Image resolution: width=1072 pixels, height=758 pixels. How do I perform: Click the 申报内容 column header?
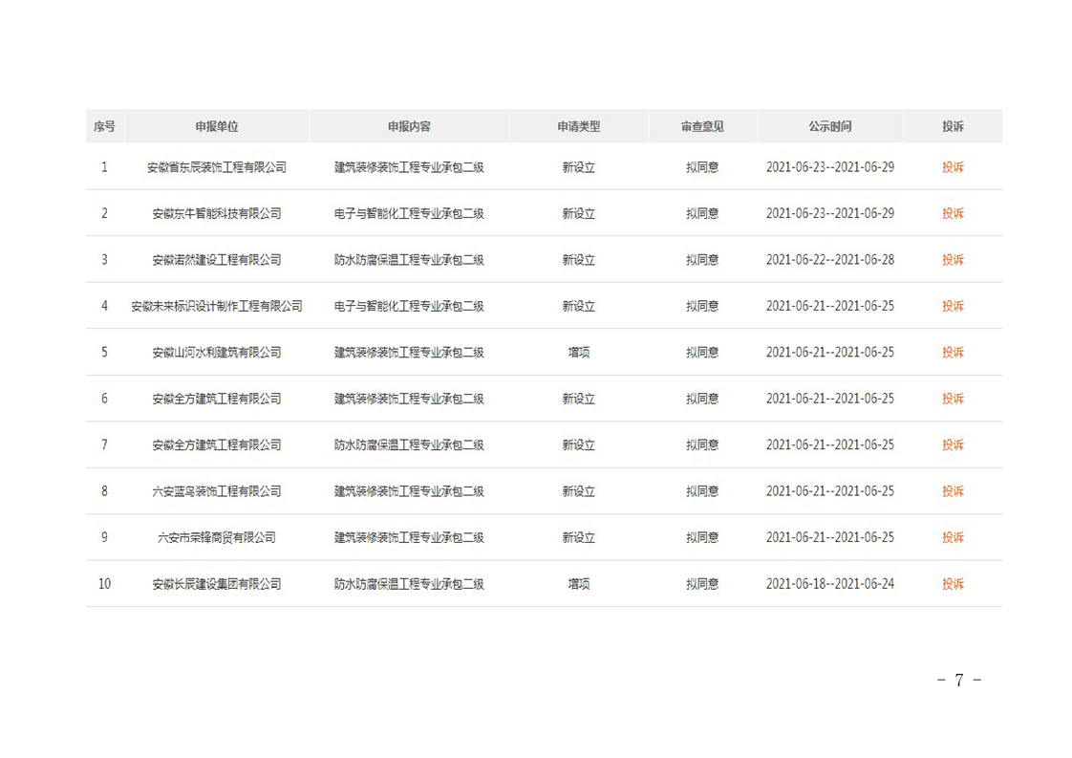[409, 126]
